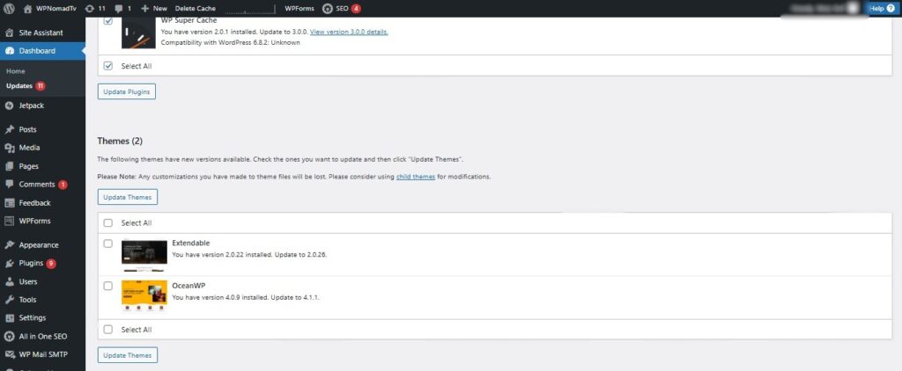Click the bottom Update Themes button

click(128, 355)
